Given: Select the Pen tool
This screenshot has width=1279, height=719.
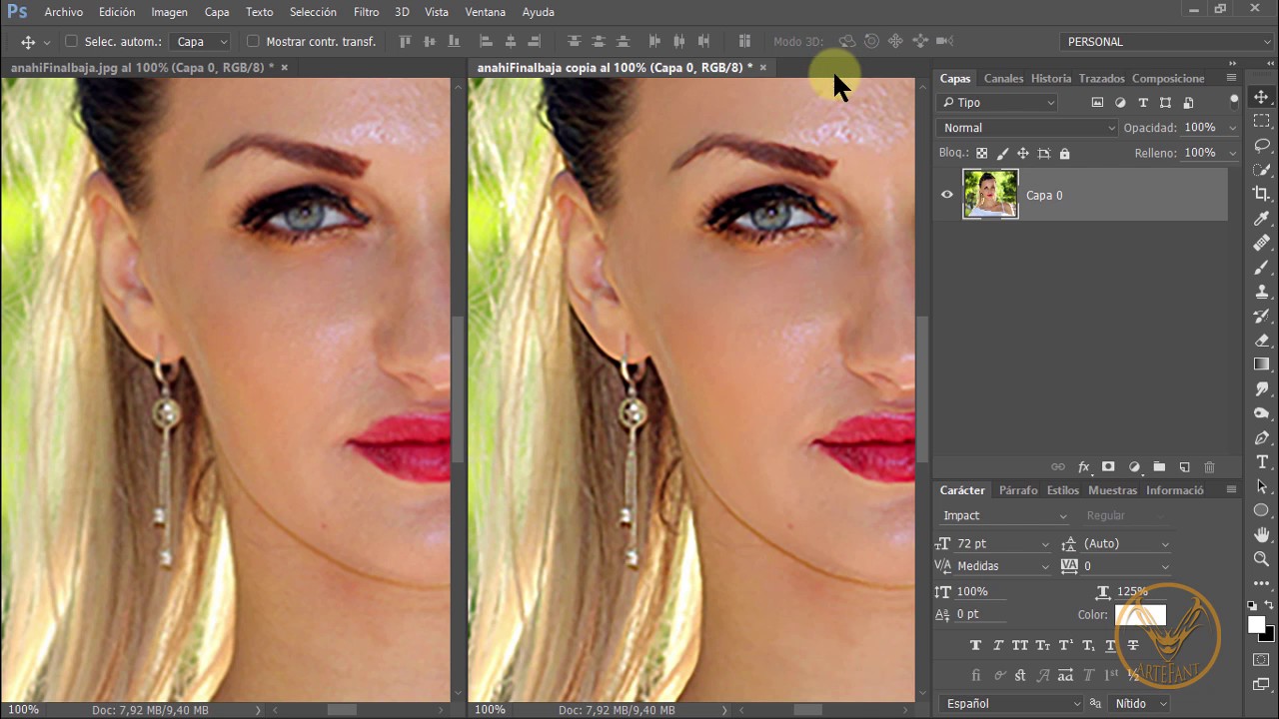Looking at the screenshot, I should coord(1261,437).
